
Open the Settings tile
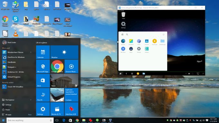(43, 109)
